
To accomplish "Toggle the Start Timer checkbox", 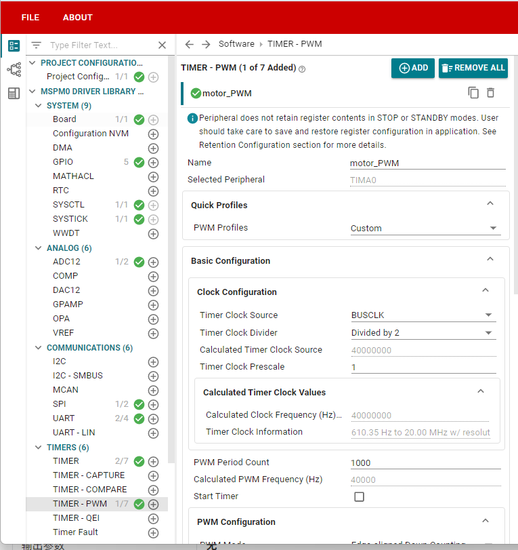I will coord(359,496).
